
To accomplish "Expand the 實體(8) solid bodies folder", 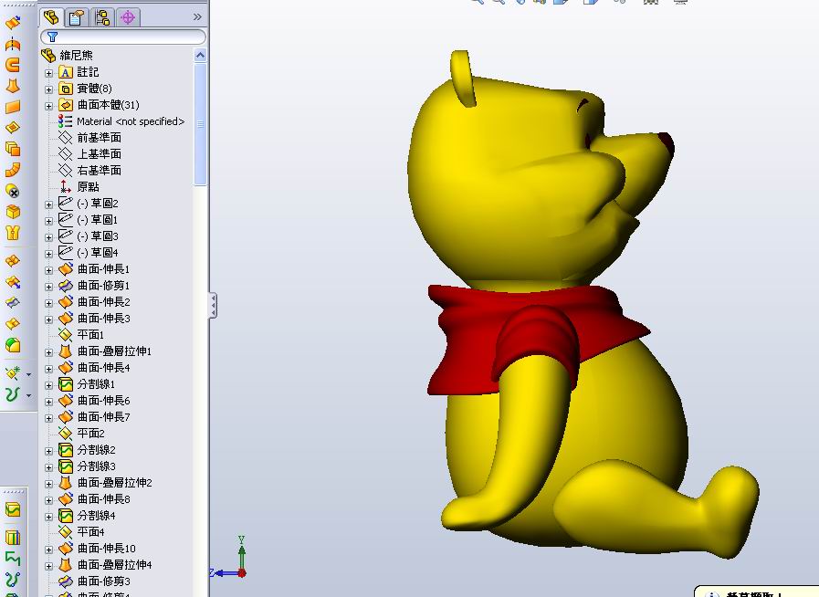I will (x=47, y=88).
